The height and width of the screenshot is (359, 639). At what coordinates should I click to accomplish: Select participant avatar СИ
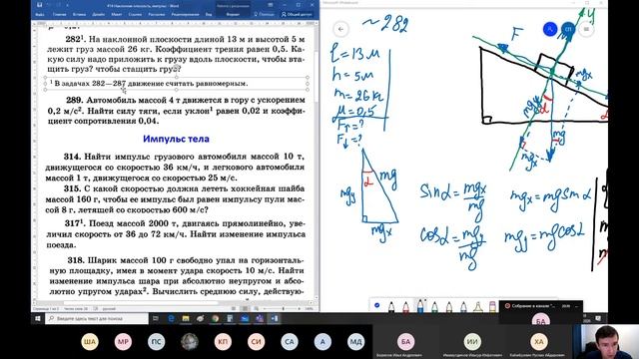(257, 342)
